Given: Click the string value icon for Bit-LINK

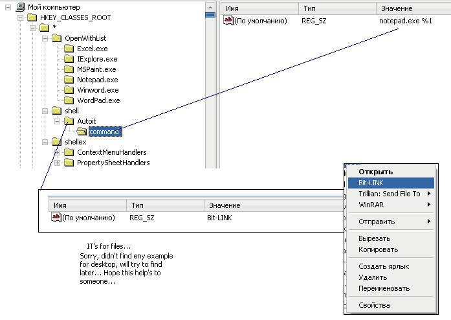Looking at the screenshot, I should (x=56, y=217).
